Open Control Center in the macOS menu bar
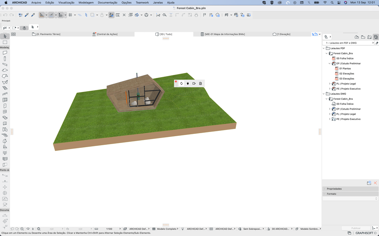This screenshot has width=379, height=236. tap(339, 2)
